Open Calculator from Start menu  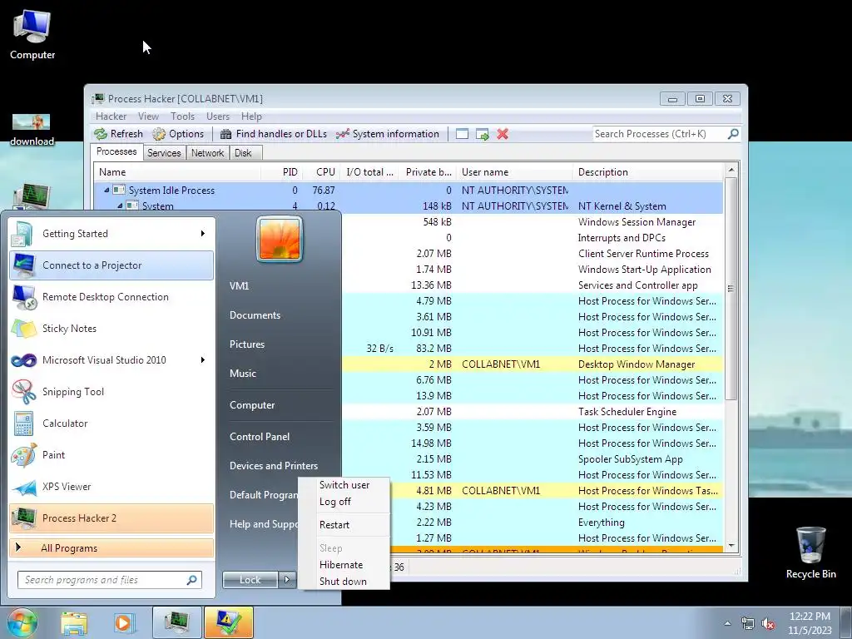point(111,424)
